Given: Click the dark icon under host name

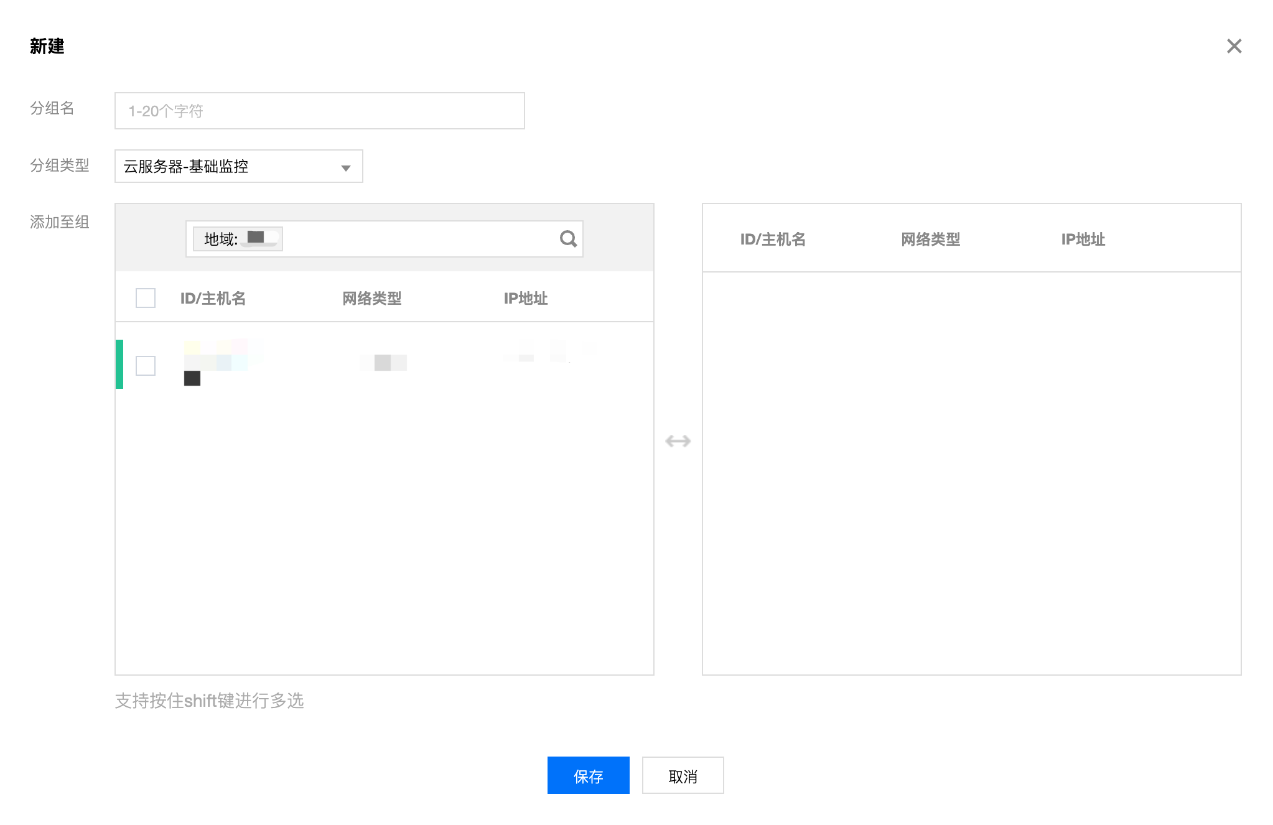Looking at the screenshot, I should (x=192, y=378).
